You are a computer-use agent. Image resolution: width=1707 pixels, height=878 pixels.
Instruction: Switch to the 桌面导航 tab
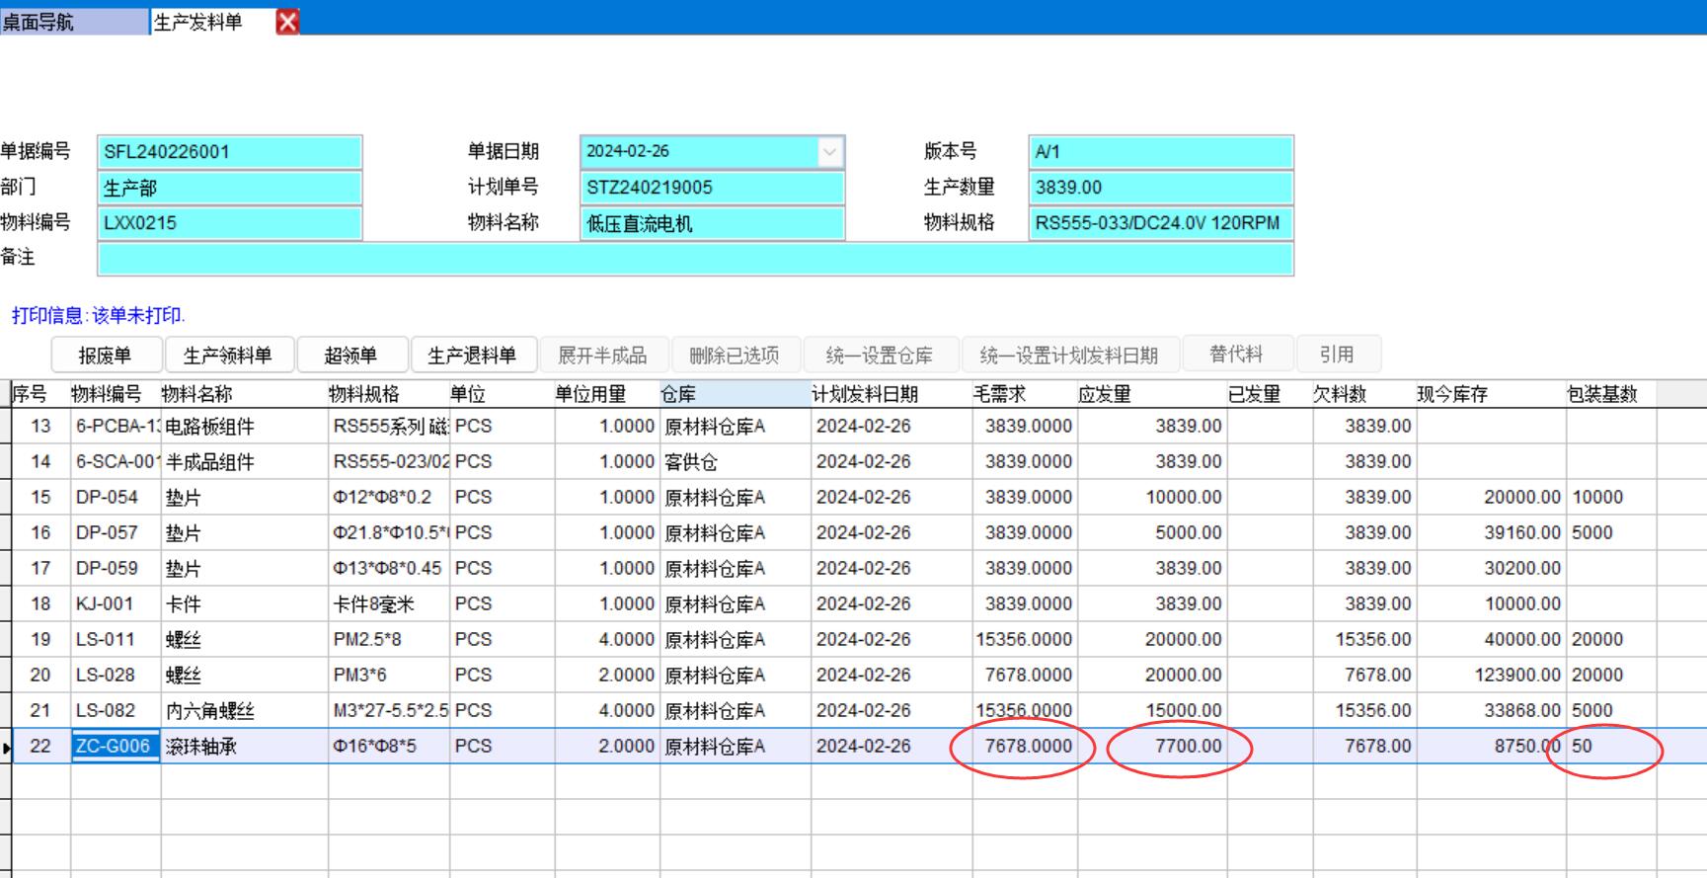pos(39,22)
